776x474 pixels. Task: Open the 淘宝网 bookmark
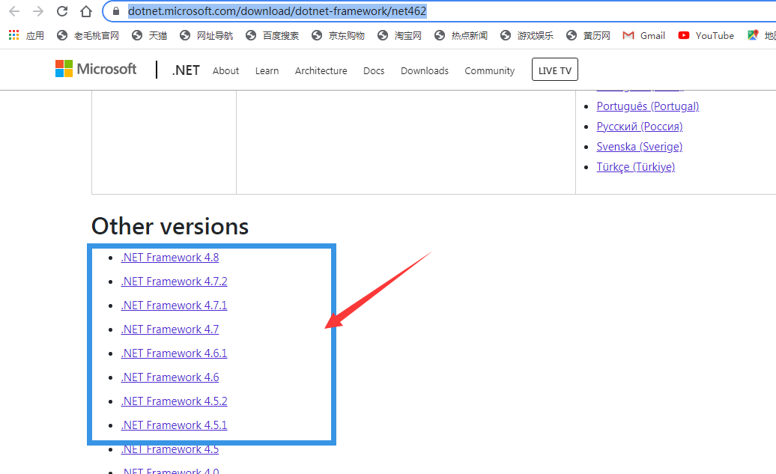[x=399, y=35]
